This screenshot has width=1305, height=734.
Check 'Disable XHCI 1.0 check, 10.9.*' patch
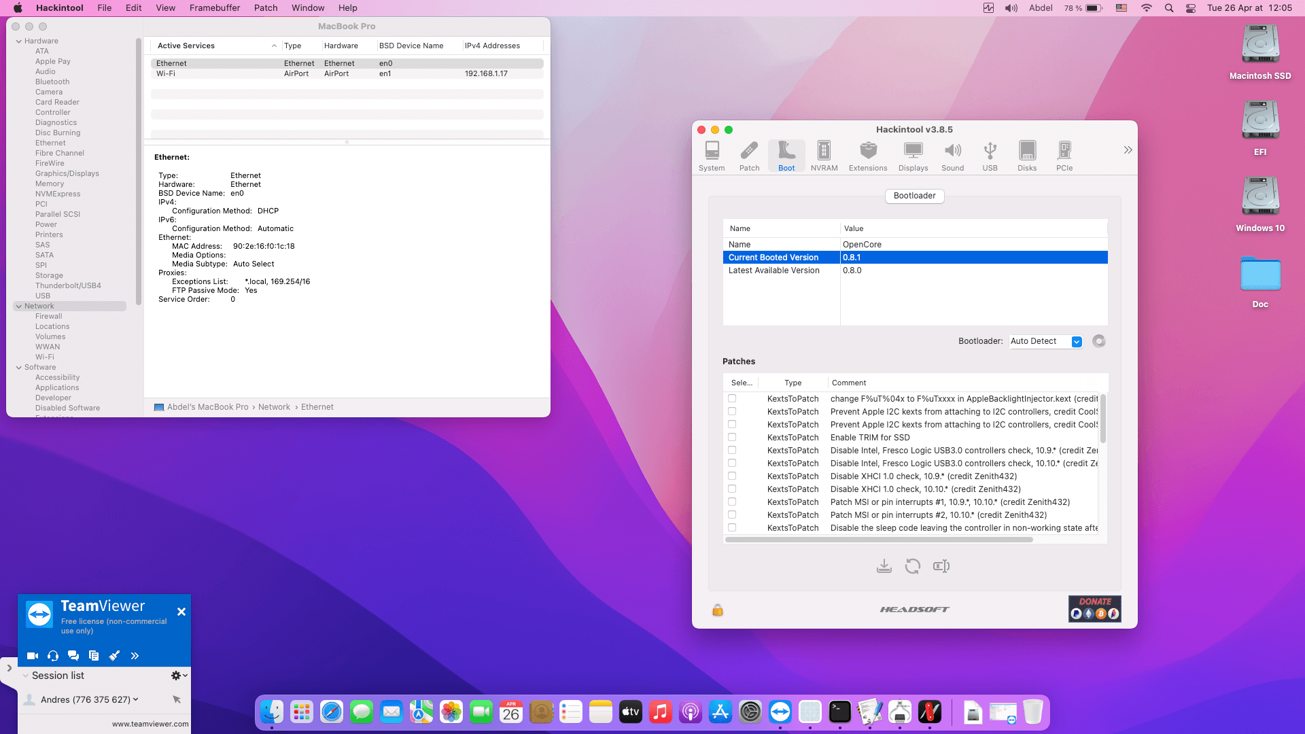pyautogui.click(x=732, y=476)
